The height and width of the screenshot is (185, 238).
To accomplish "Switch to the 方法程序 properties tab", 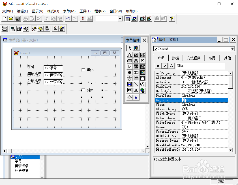I will [194, 58].
